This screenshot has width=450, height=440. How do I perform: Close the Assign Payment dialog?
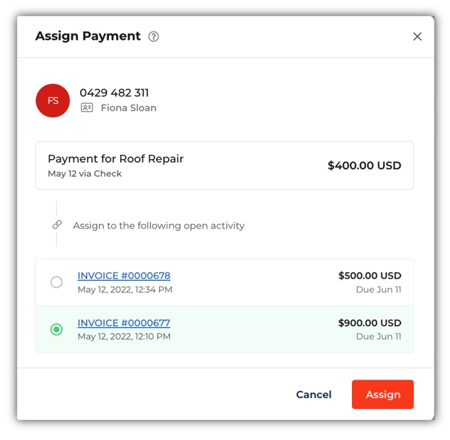coord(417,36)
